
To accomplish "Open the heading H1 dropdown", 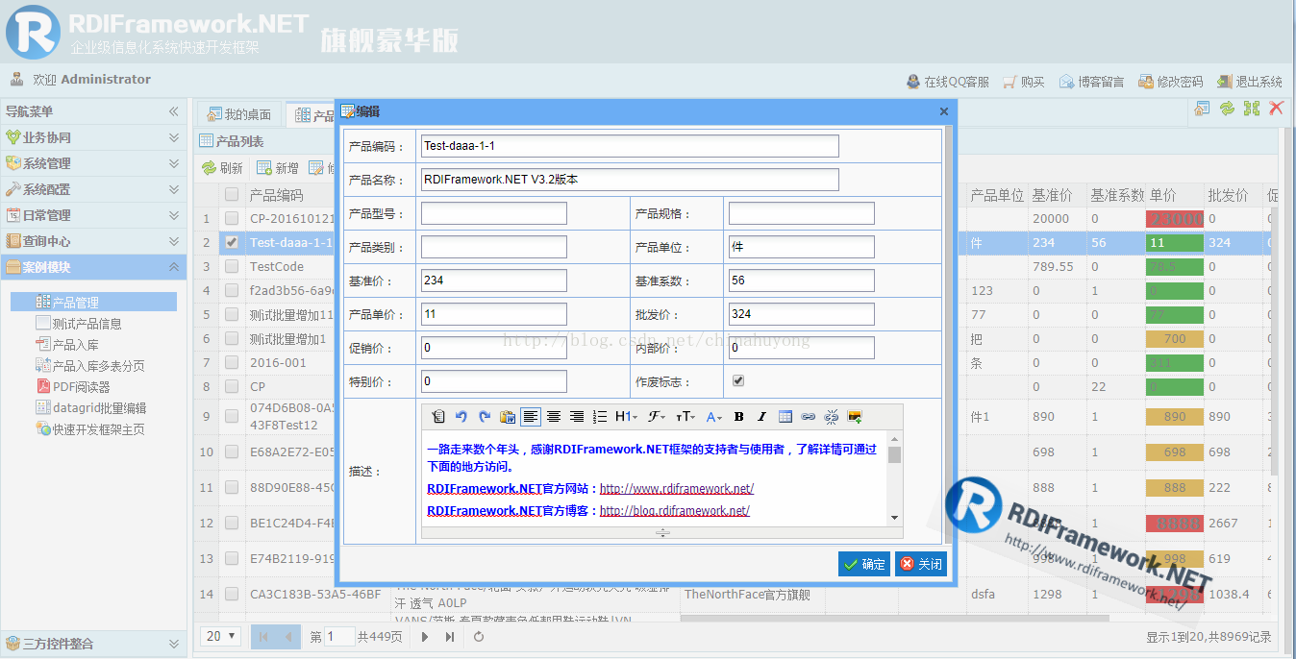I will click(x=626, y=416).
